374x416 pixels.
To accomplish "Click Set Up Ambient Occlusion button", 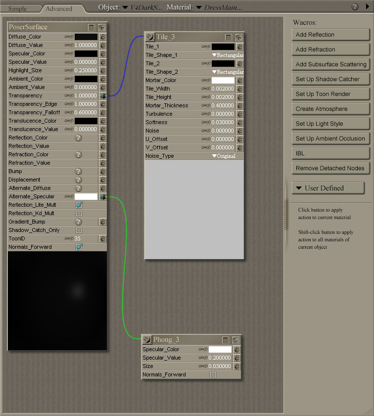I will 330,139.
